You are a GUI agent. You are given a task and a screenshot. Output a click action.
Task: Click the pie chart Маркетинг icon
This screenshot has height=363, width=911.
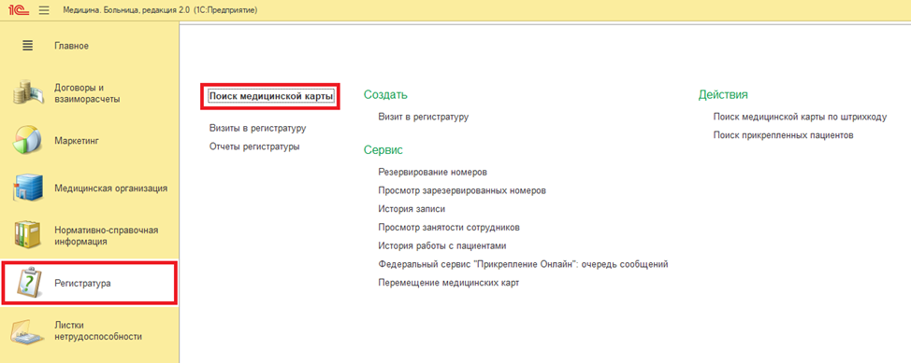(x=27, y=140)
